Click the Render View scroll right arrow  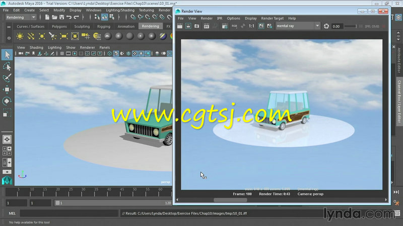pyautogui.click(x=386, y=200)
